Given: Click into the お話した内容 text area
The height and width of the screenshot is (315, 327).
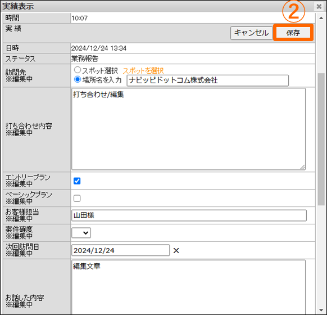Looking at the screenshot, I should click(x=189, y=287).
